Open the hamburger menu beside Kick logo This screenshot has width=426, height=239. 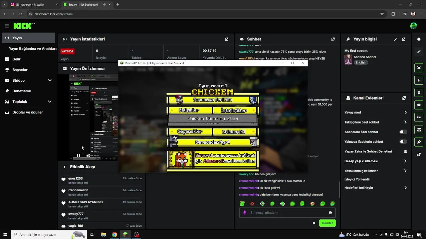7,26
